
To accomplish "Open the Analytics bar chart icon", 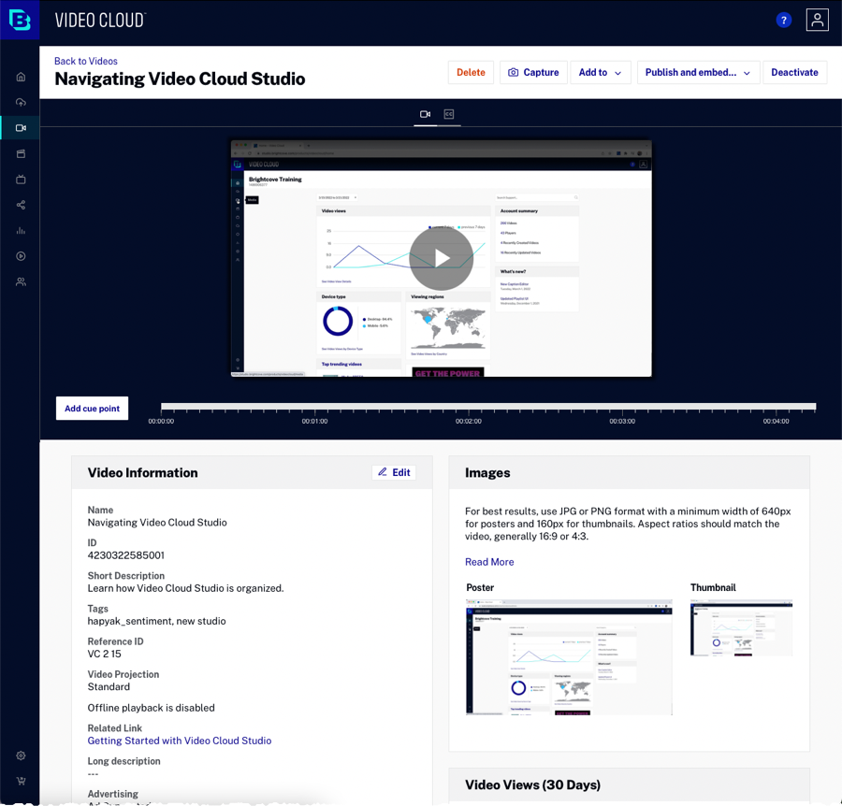I will point(21,231).
